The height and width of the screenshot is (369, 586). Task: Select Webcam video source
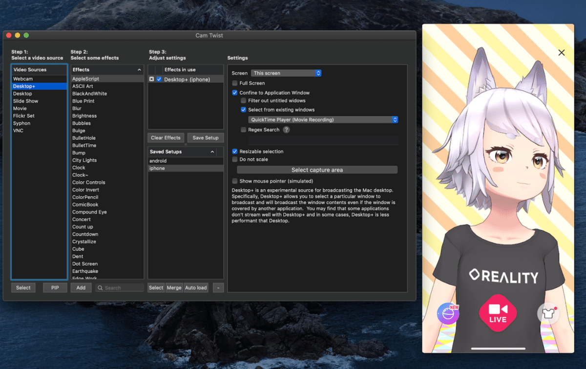point(39,79)
